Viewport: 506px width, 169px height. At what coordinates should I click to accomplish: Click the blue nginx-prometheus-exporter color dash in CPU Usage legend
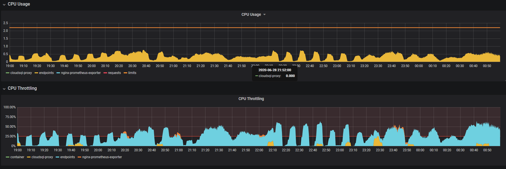(x=58, y=73)
